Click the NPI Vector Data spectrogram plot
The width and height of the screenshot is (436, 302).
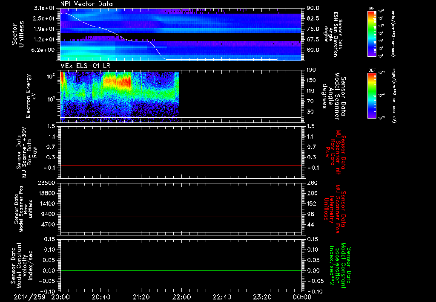pos(181,35)
